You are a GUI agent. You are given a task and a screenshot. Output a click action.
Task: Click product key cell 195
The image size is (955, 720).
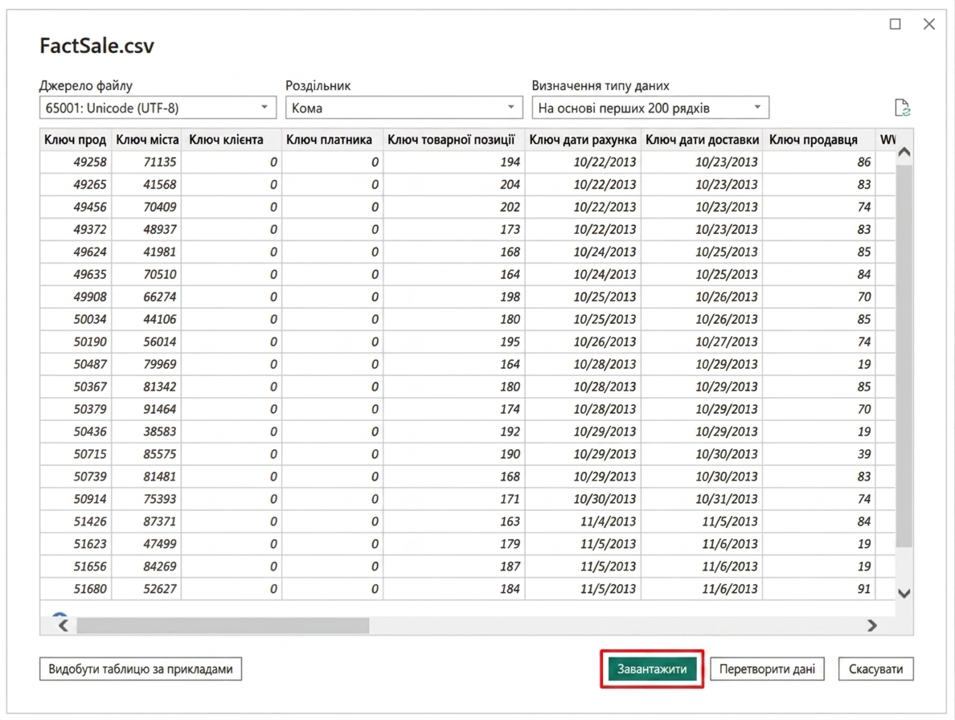(x=453, y=342)
